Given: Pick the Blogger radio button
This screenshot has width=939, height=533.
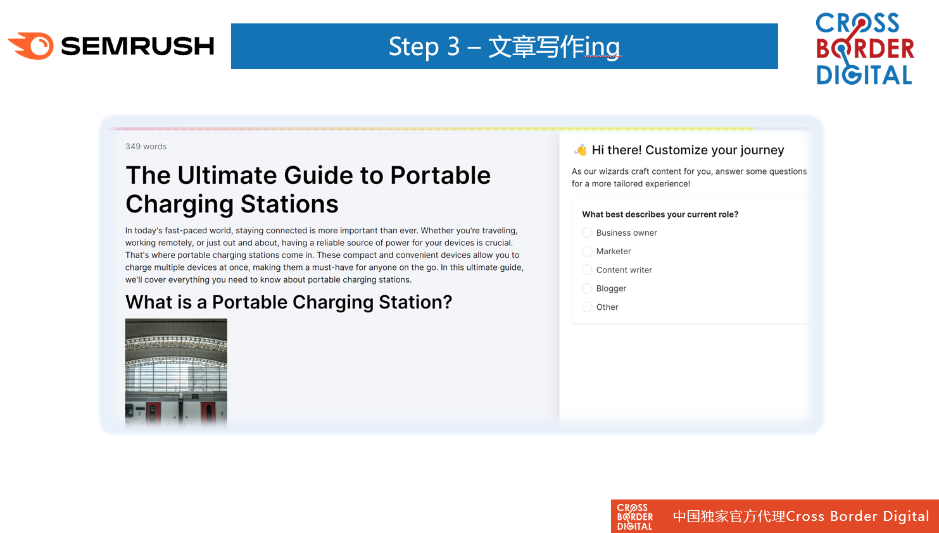Looking at the screenshot, I should [587, 288].
